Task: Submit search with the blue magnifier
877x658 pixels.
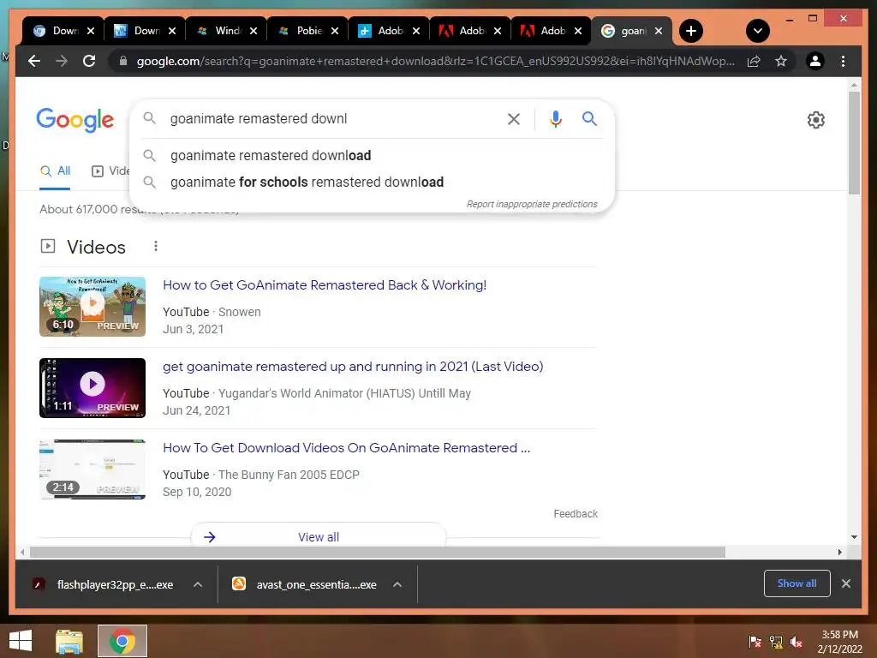Action: (589, 118)
